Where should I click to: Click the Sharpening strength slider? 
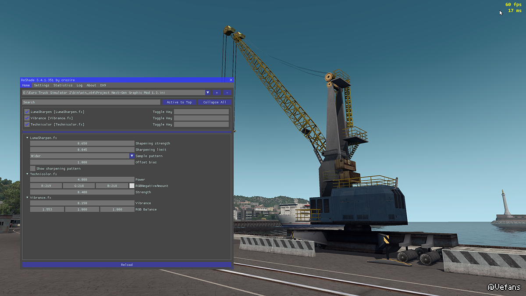click(x=82, y=143)
